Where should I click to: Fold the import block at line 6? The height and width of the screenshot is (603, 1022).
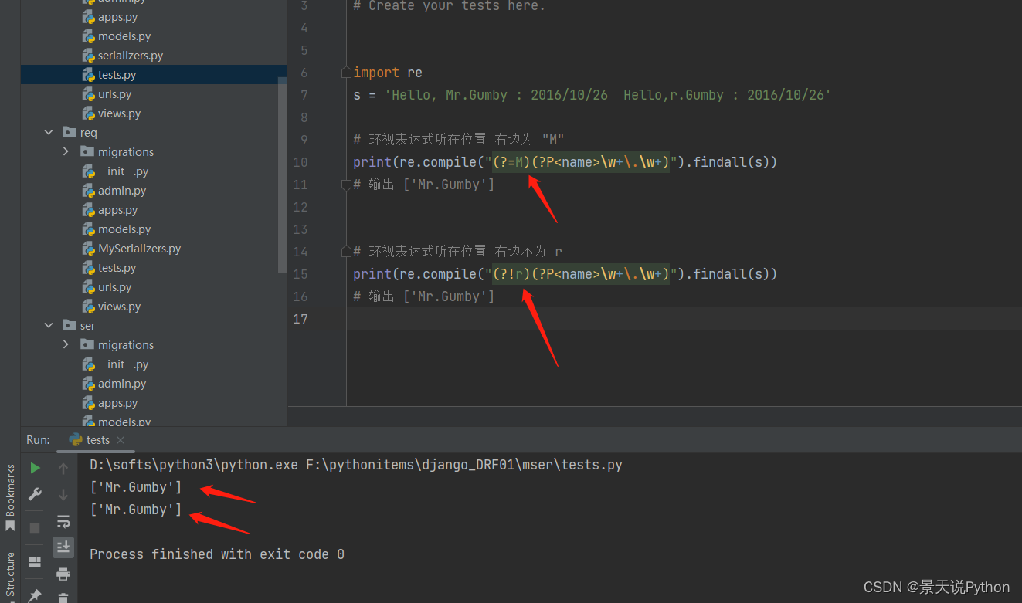tap(347, 73)
